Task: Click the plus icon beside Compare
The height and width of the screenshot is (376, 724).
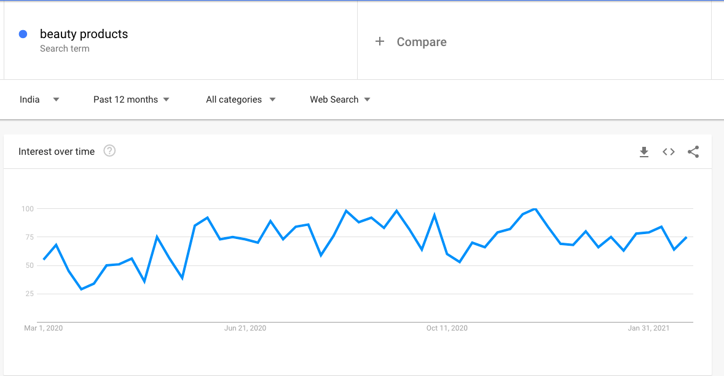Action: coord(380,42)
